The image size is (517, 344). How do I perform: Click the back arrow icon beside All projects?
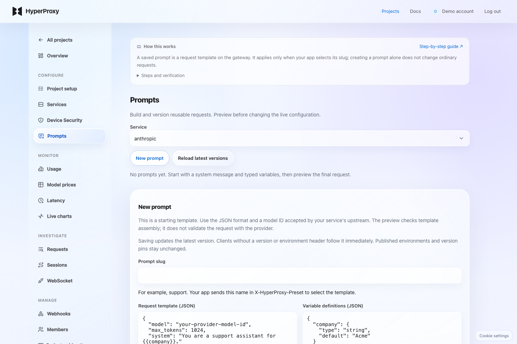click(41, 40)
